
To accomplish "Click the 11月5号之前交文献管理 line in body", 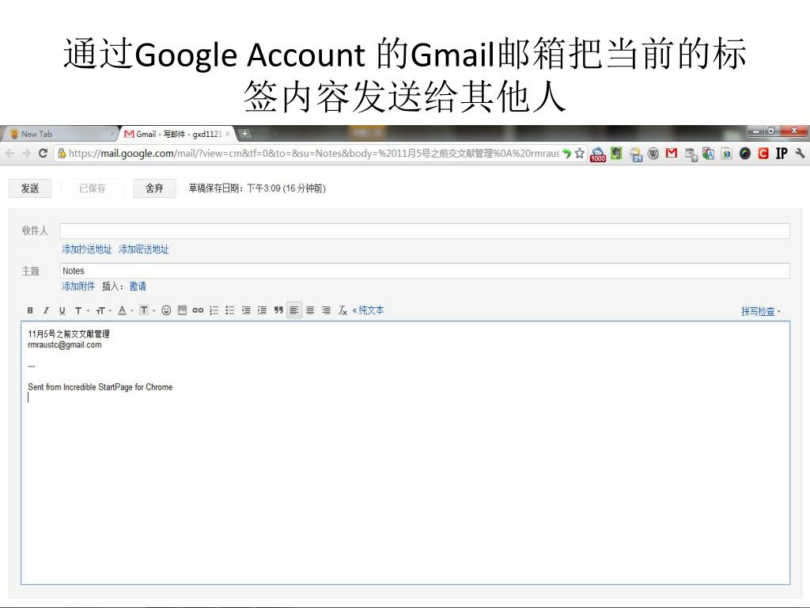I will tap(69, 334).
